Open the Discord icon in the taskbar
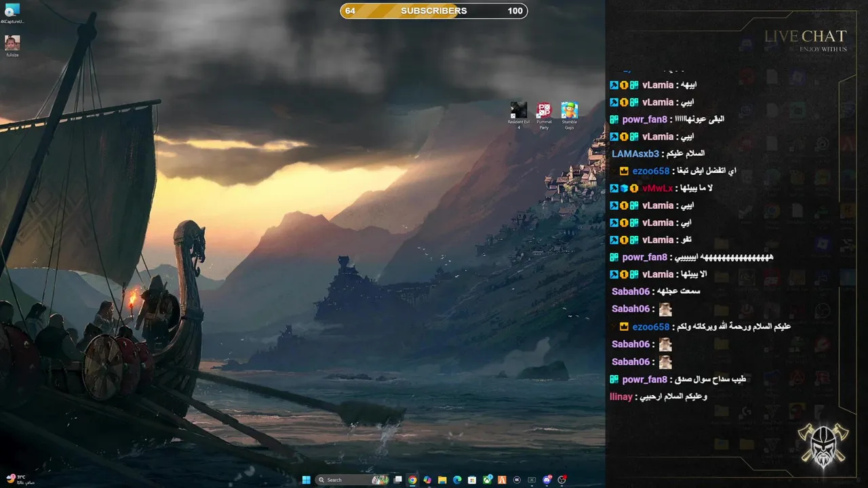Screen dimensions: 868x488 coord(547,480)
